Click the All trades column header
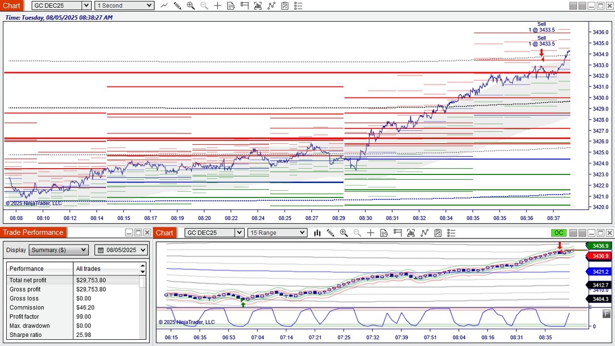 107,269
